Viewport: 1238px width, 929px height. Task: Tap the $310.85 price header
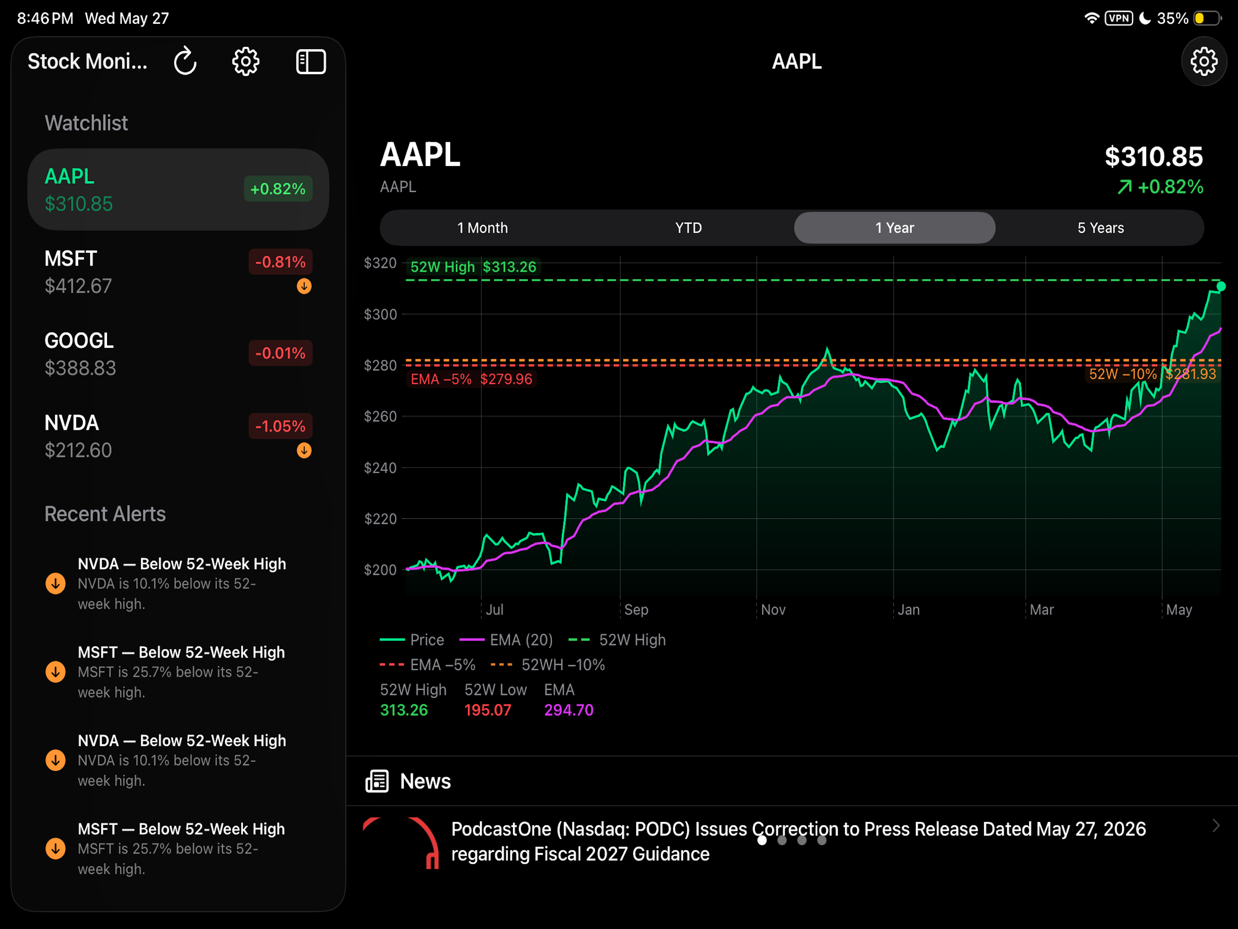pos(1153,156)
